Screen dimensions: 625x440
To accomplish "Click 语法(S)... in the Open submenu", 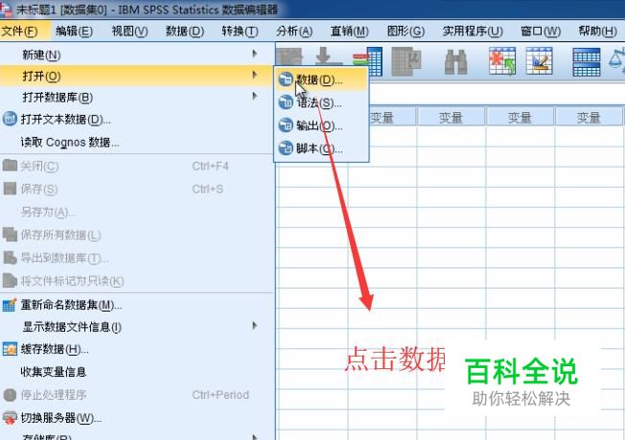I will (321, 103).
